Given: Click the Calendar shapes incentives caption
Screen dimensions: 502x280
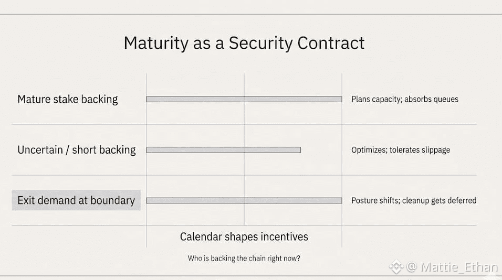Looking at the screenshot, I should (x=244, y=237).
